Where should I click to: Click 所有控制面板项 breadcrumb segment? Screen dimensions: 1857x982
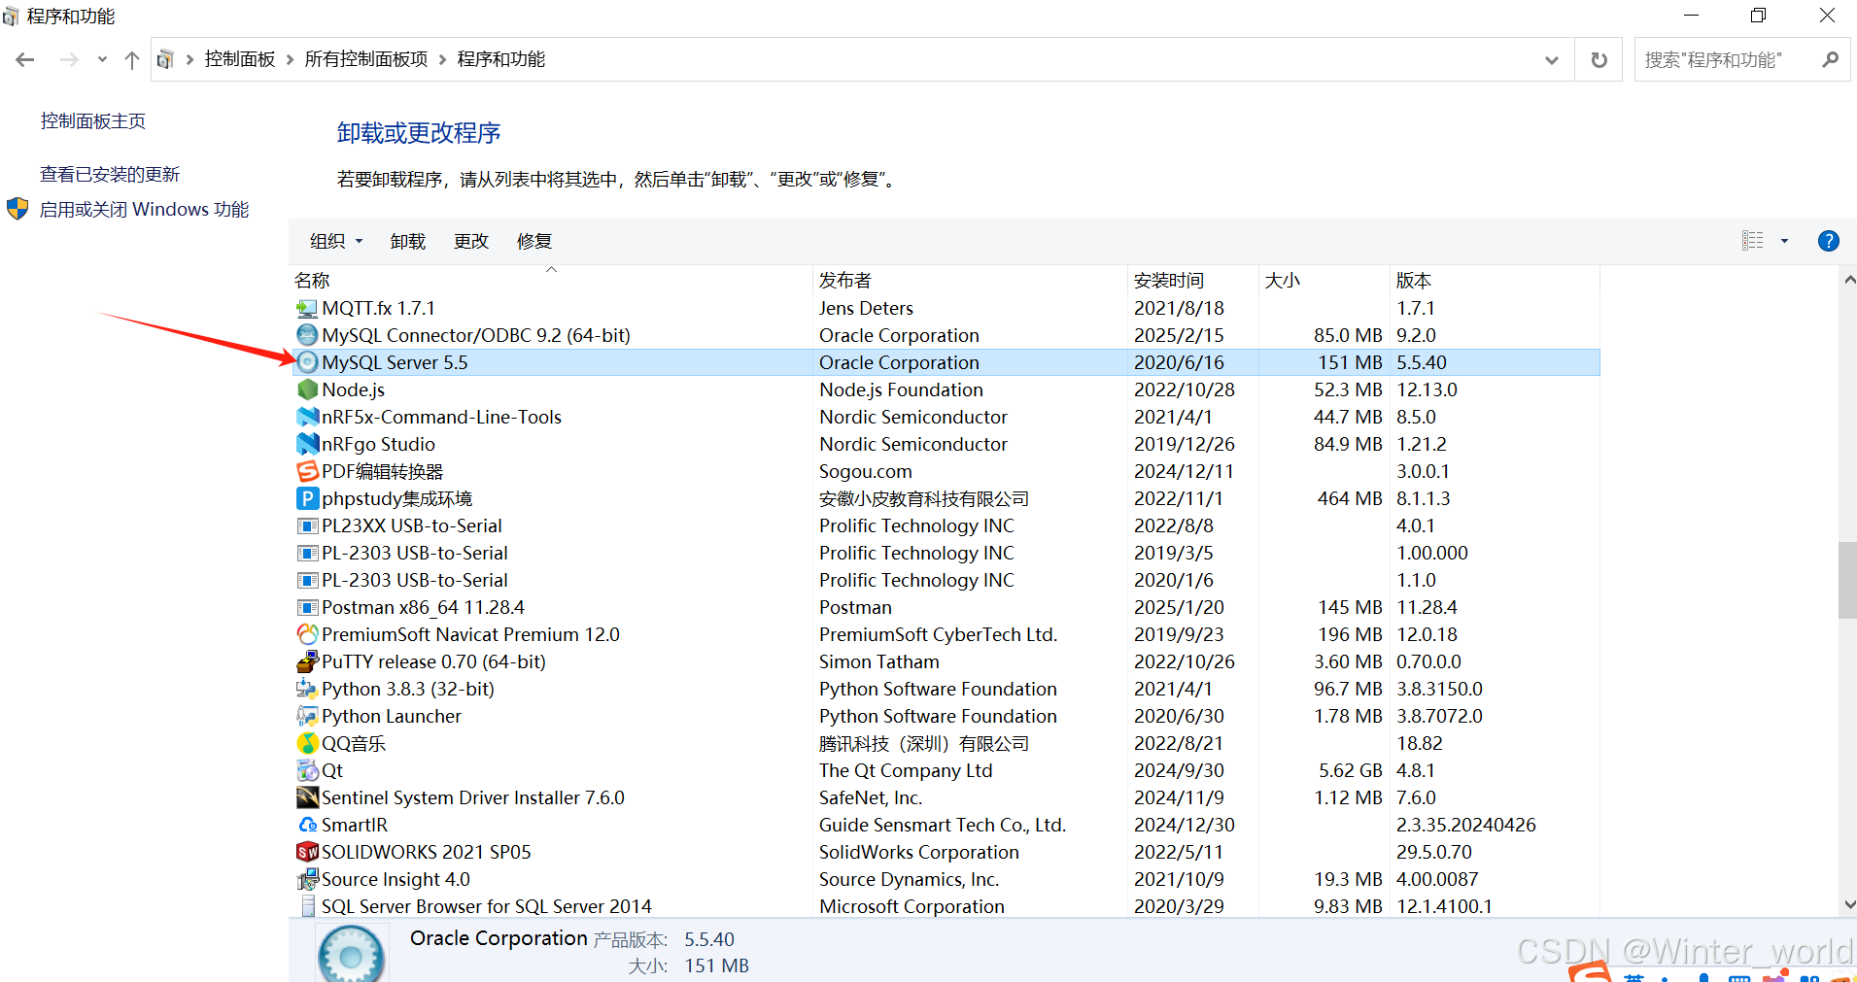(x=366, y=60)
